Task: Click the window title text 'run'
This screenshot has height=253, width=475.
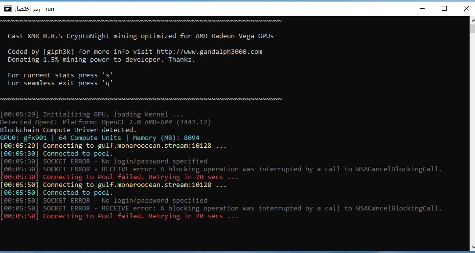Action: click(x=50, y=9)
